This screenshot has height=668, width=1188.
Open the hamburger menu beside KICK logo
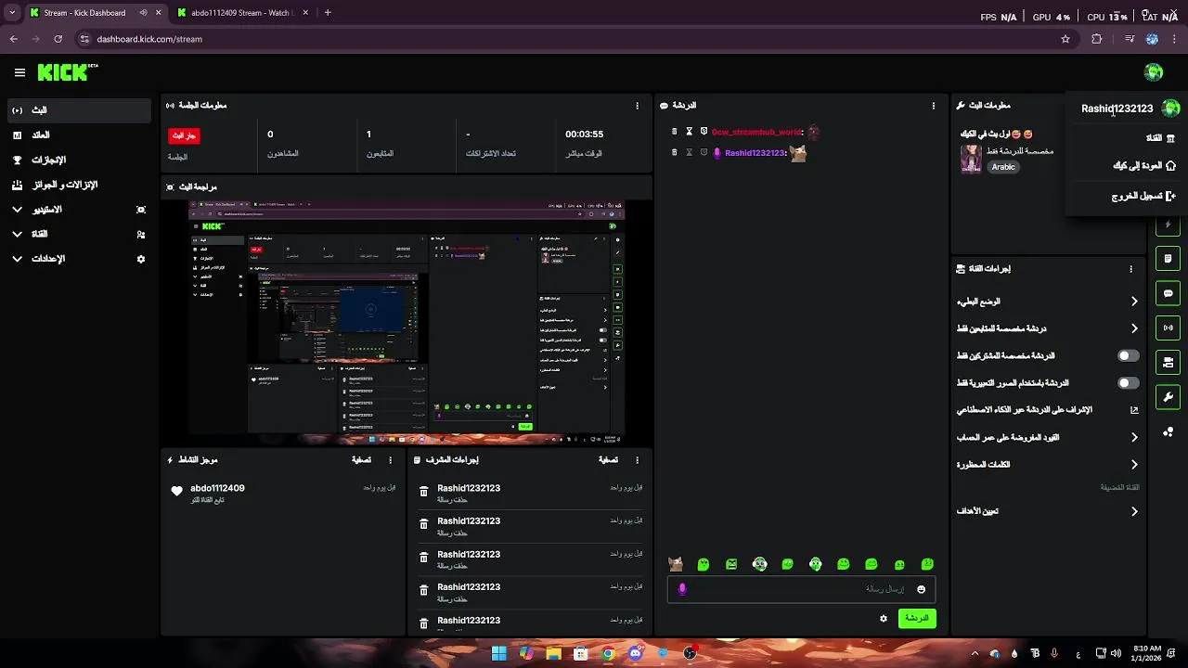[19, 72]
